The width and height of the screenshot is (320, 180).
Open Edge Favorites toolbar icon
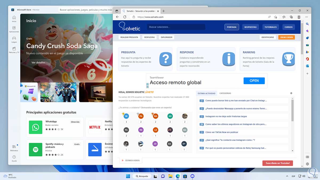(284, 17)
